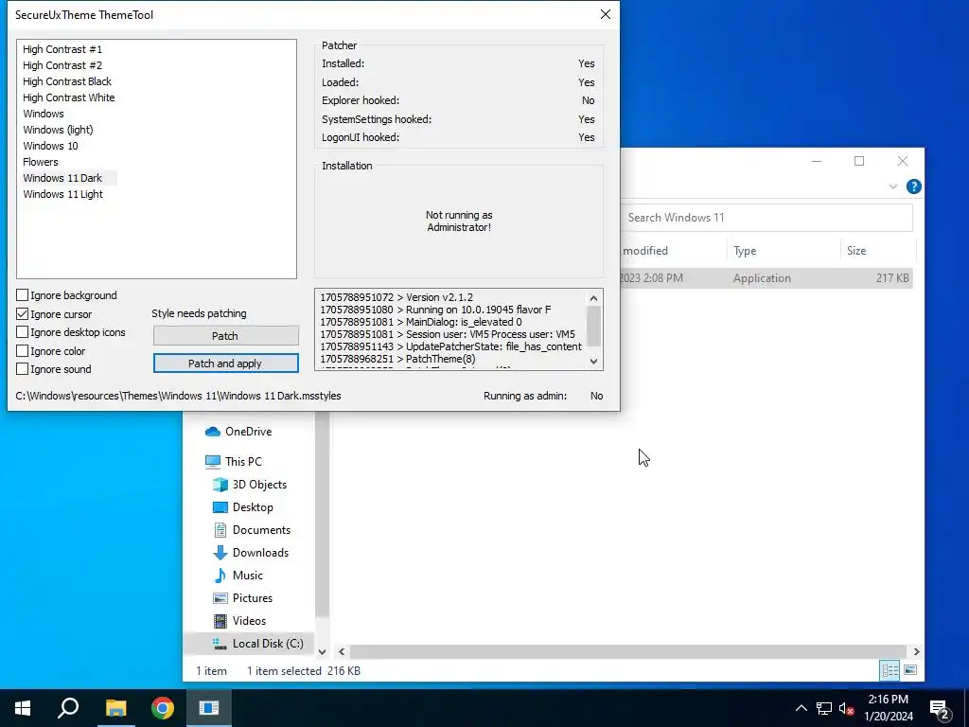
Task: Select Windows (light) theme
Action: pos(58,129)
